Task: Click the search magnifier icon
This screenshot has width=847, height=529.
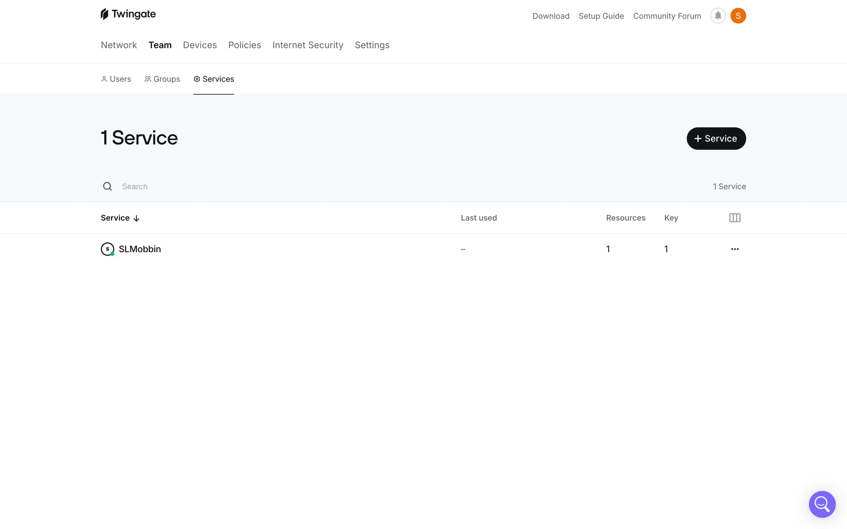Action: (x=107, y=186)
